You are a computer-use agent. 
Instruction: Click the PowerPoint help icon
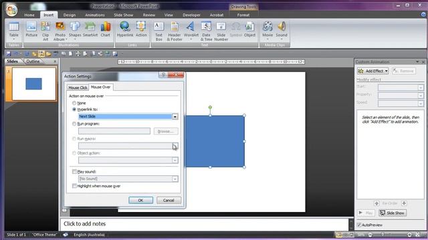click(423, 15)
